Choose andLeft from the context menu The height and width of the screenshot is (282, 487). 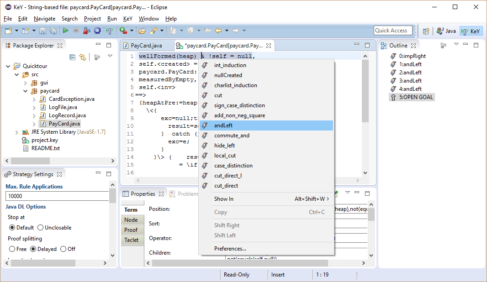tap(266, 125)
